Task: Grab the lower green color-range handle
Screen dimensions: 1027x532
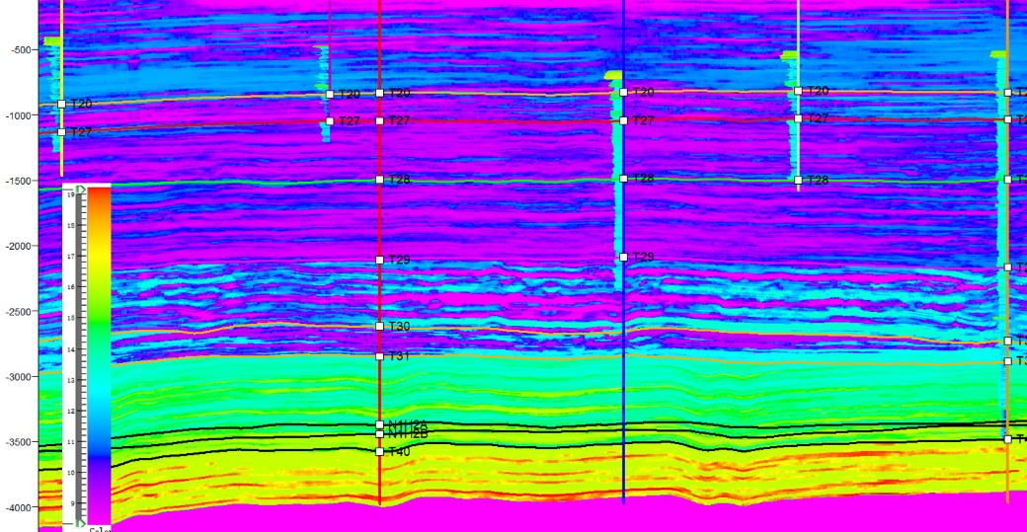Action: pyautogui.click(x=80, y=523)
